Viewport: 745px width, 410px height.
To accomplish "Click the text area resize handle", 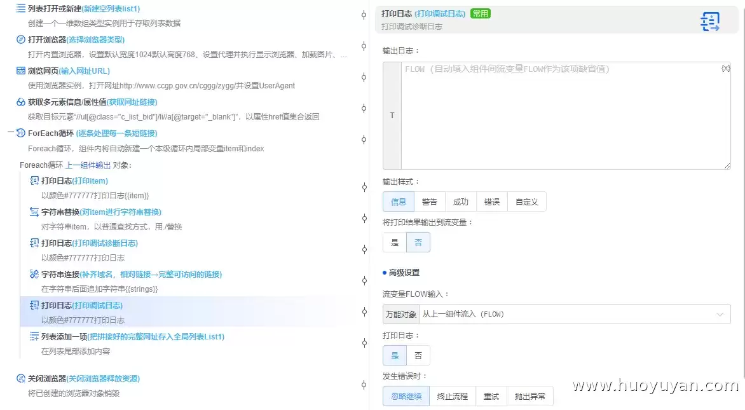I will click(727, 165).
